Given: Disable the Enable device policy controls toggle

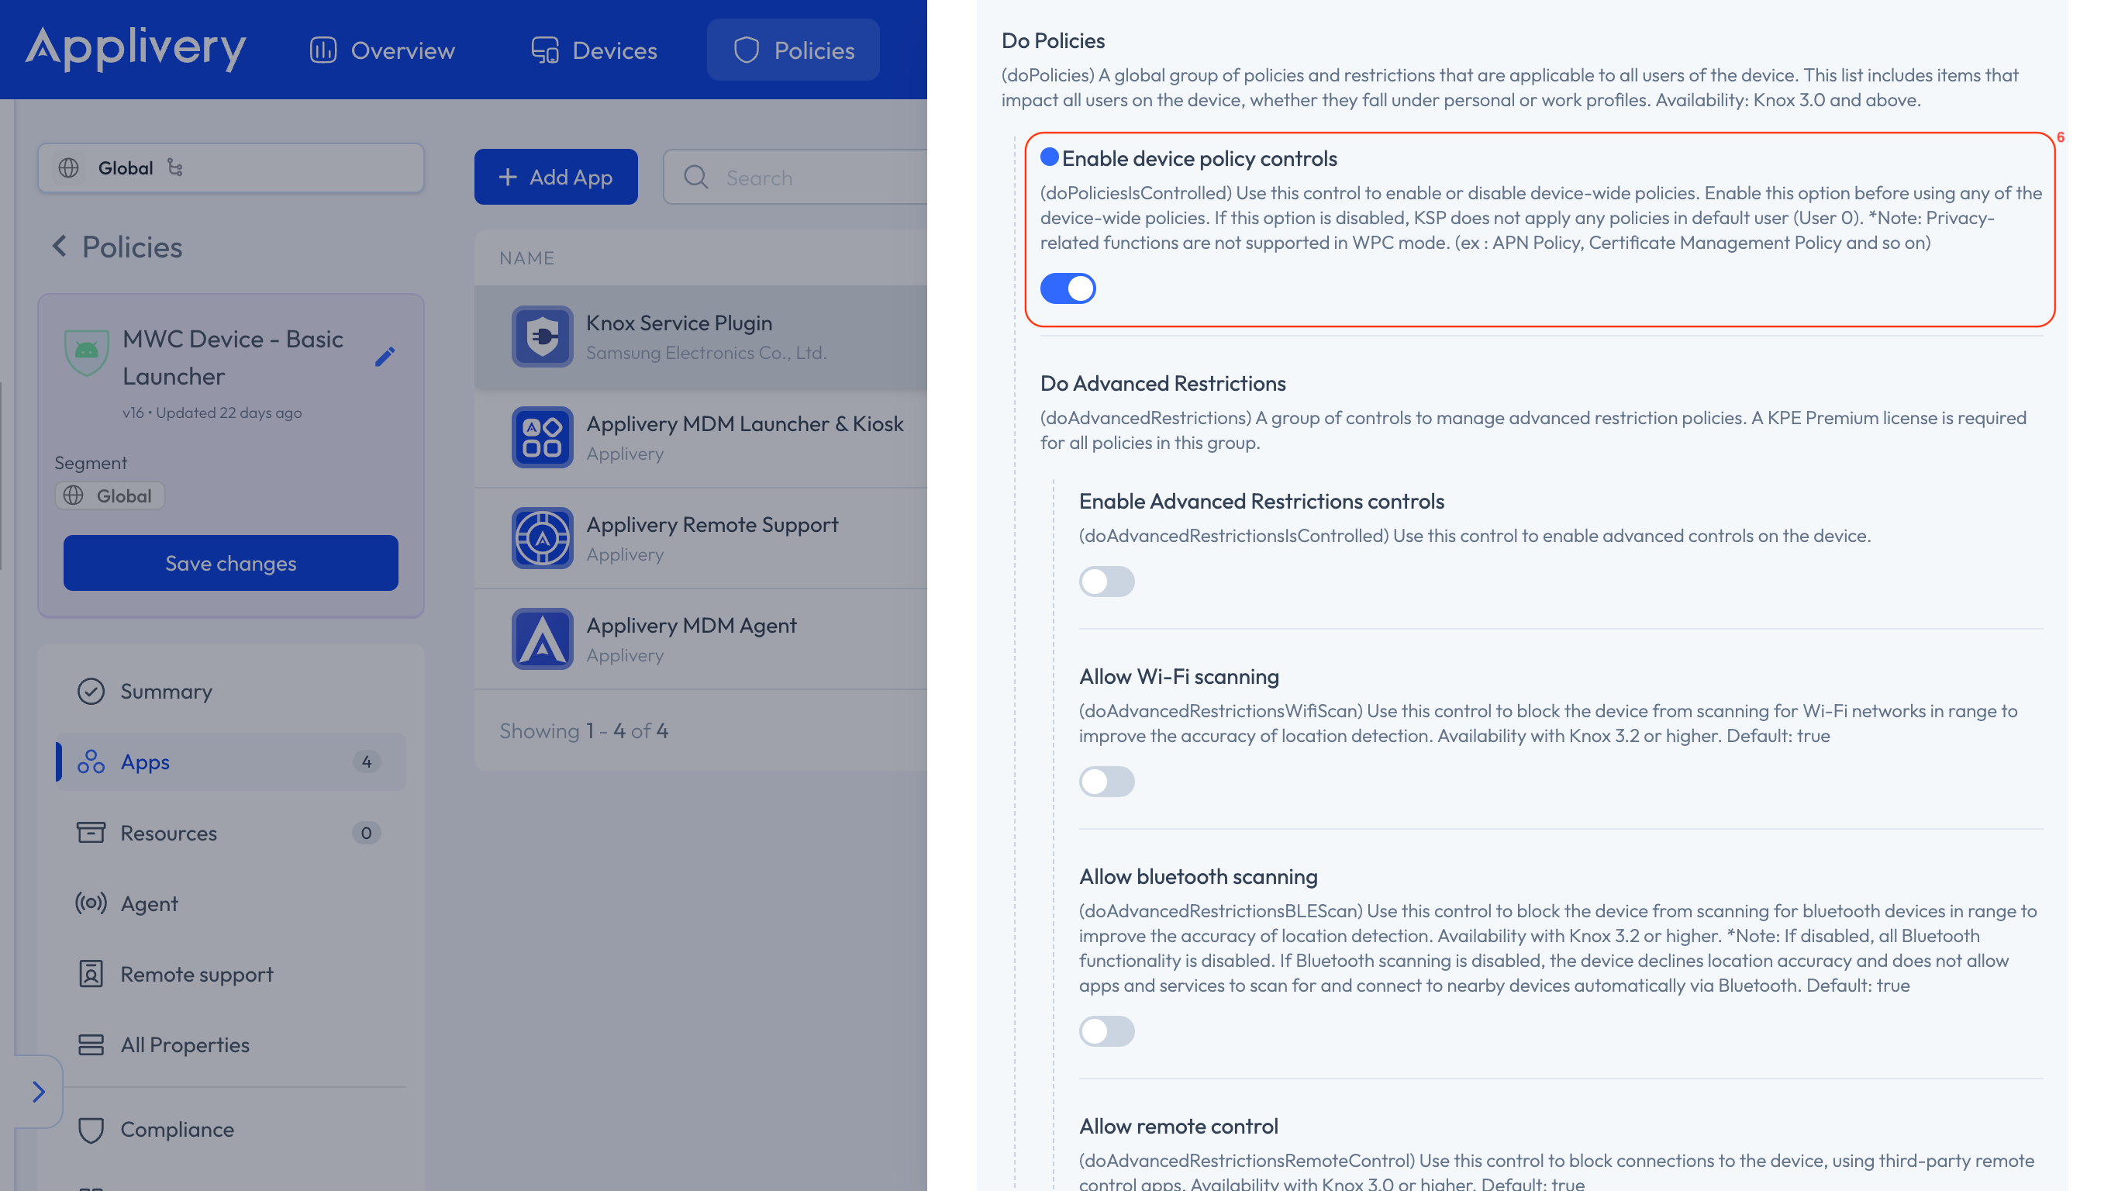Looking at the screenshot, I should (x=1068, y=288).
